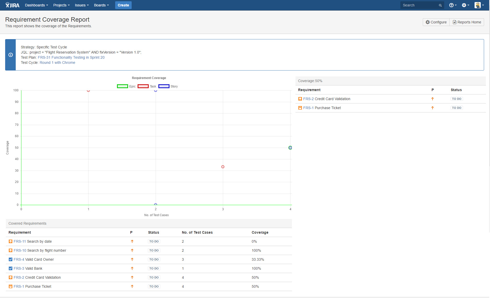Open the help question mark menu

452,5
